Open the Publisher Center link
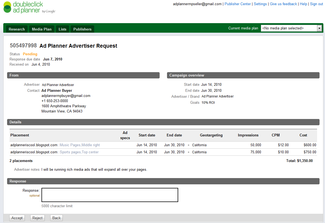The image size is (325, 223). (x=237, y=4)
